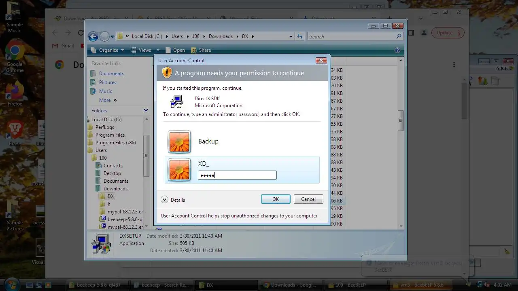Click the Explorer forward navigation button

tap(104, 36)
